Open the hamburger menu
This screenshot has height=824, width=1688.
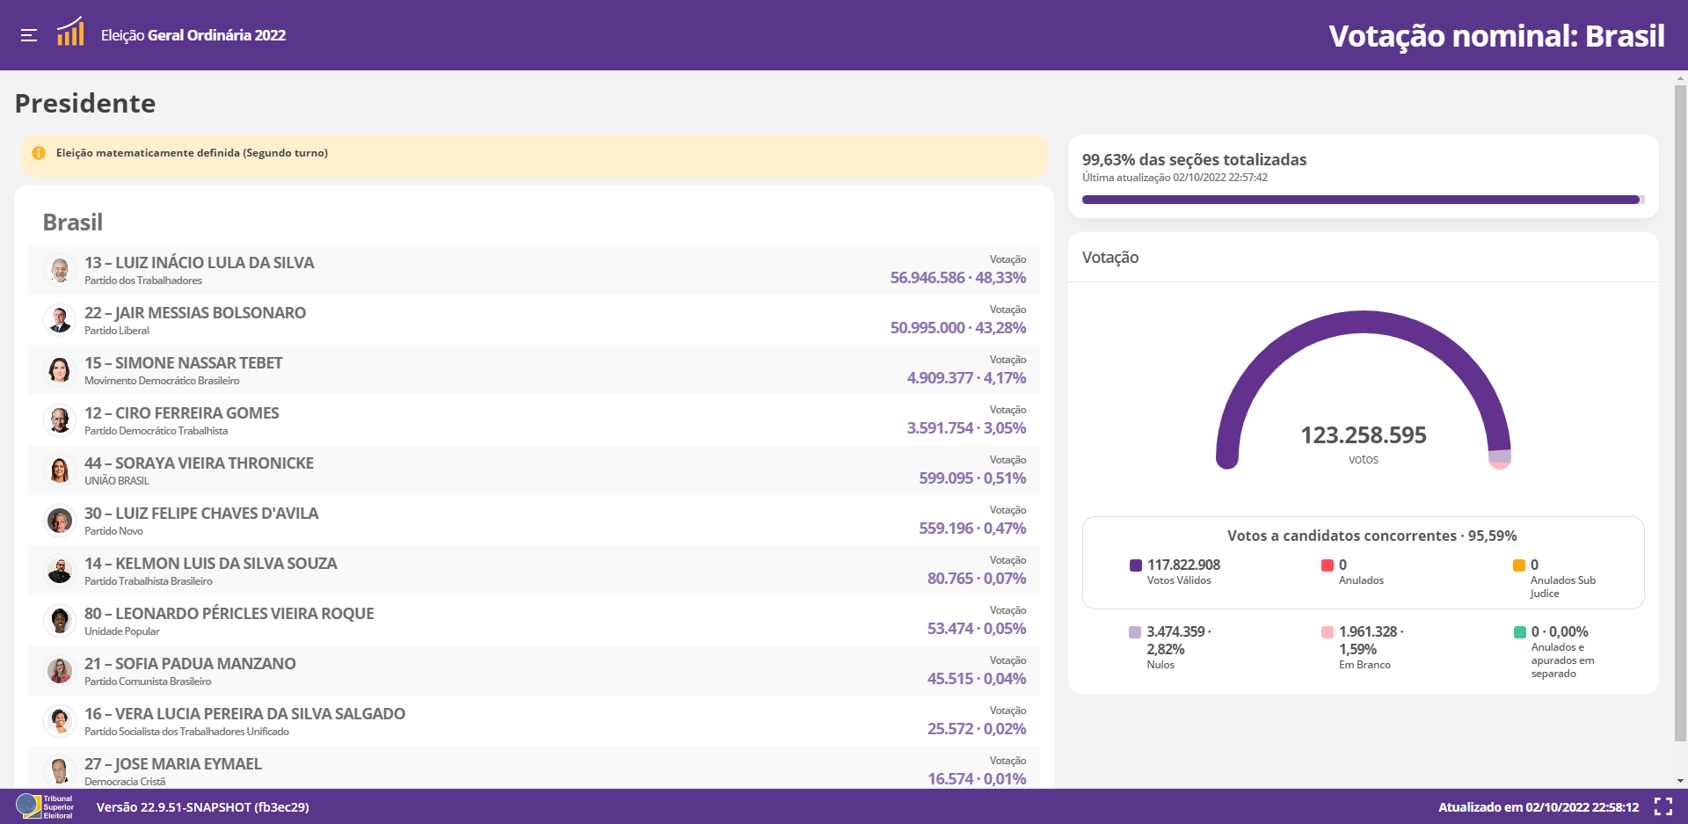coord(29,35)
